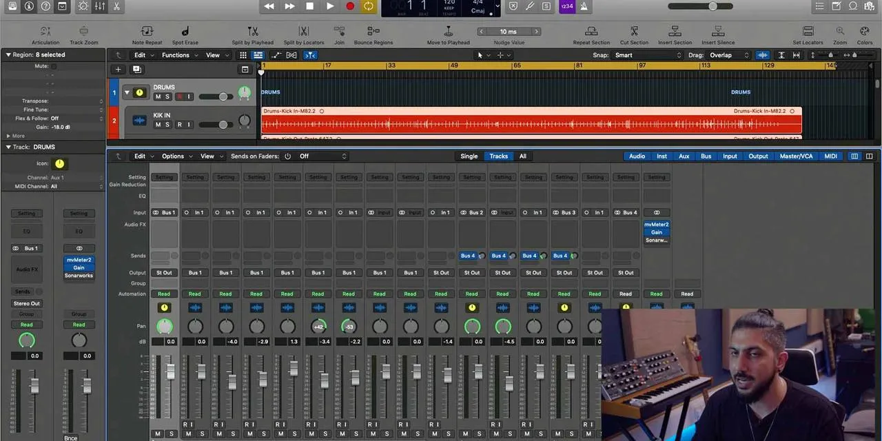Click the Tuner icon

(530, 6)
